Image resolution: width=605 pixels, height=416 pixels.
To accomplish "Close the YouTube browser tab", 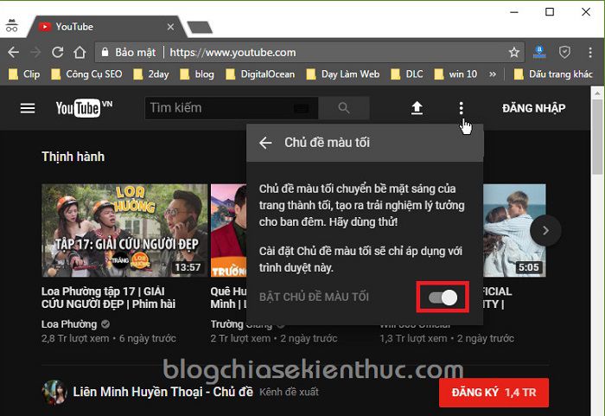I will (x=170, y=27).
